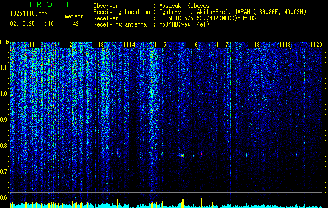Click the 0.7 kHz axis label
Image resolution: width=328 pixels, height=208 pixels.
point(5,172)
